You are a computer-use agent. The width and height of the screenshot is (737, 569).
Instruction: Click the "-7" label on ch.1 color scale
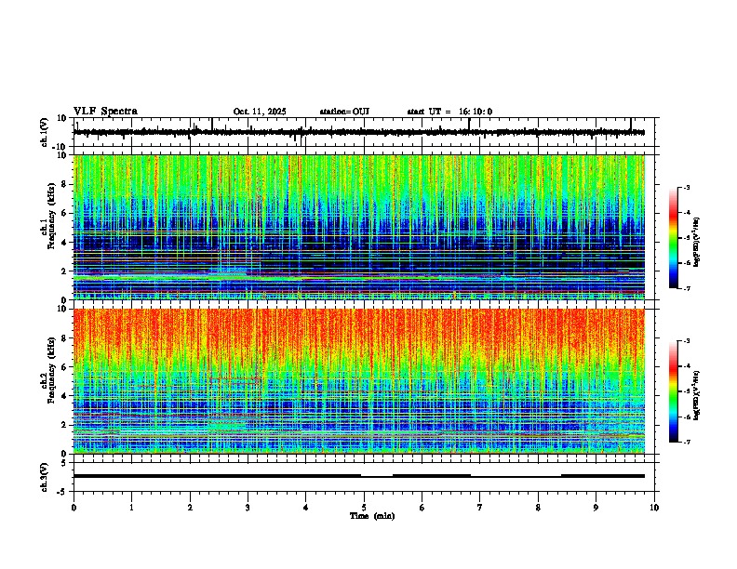[686, 288]
